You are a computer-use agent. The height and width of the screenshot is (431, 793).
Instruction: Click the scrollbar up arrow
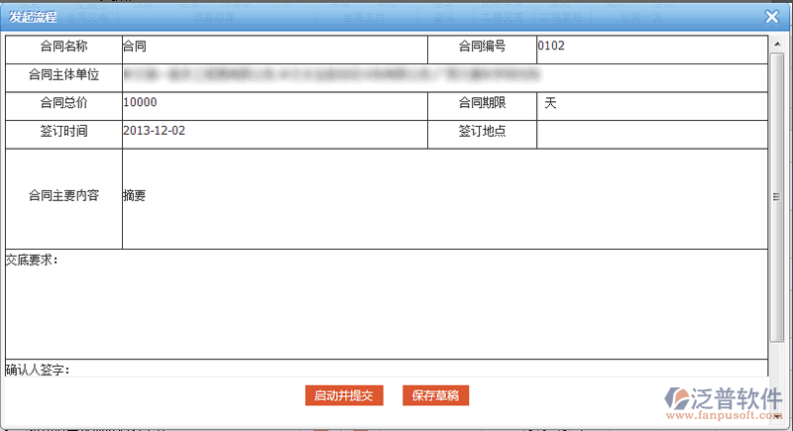pos(776,41)
